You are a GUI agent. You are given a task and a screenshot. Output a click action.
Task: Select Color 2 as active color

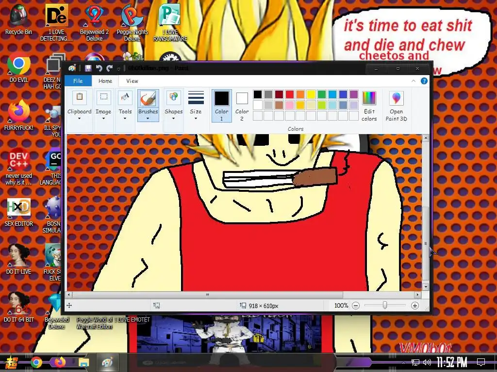[242, 106]
